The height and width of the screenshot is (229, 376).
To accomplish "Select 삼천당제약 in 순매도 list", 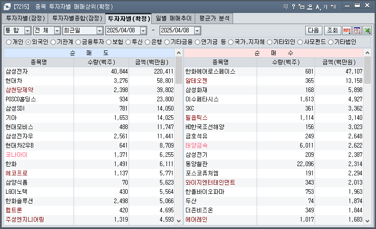I will point(19,90).
